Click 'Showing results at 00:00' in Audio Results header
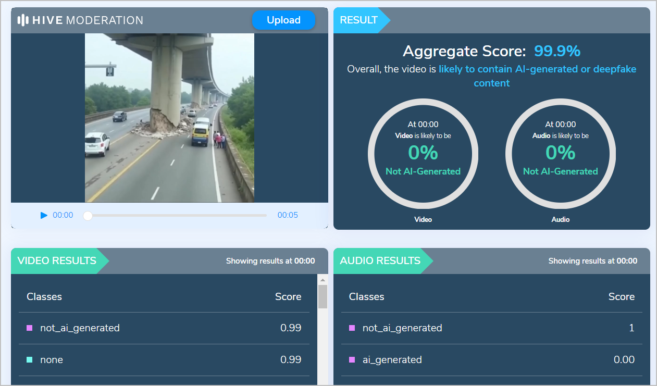 point(593,261)
